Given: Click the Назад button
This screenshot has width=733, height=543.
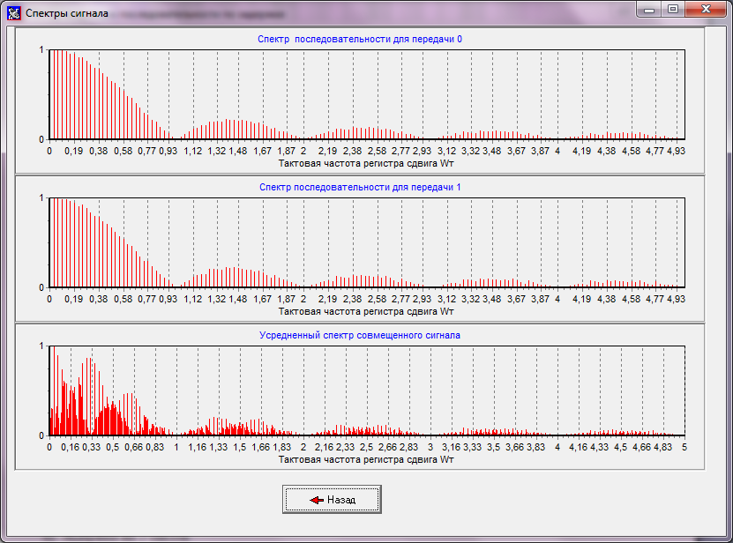Looking at the screenshot, I should (332, 499).
